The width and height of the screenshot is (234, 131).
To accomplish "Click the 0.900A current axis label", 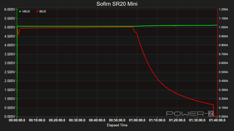I will point(223,37).
